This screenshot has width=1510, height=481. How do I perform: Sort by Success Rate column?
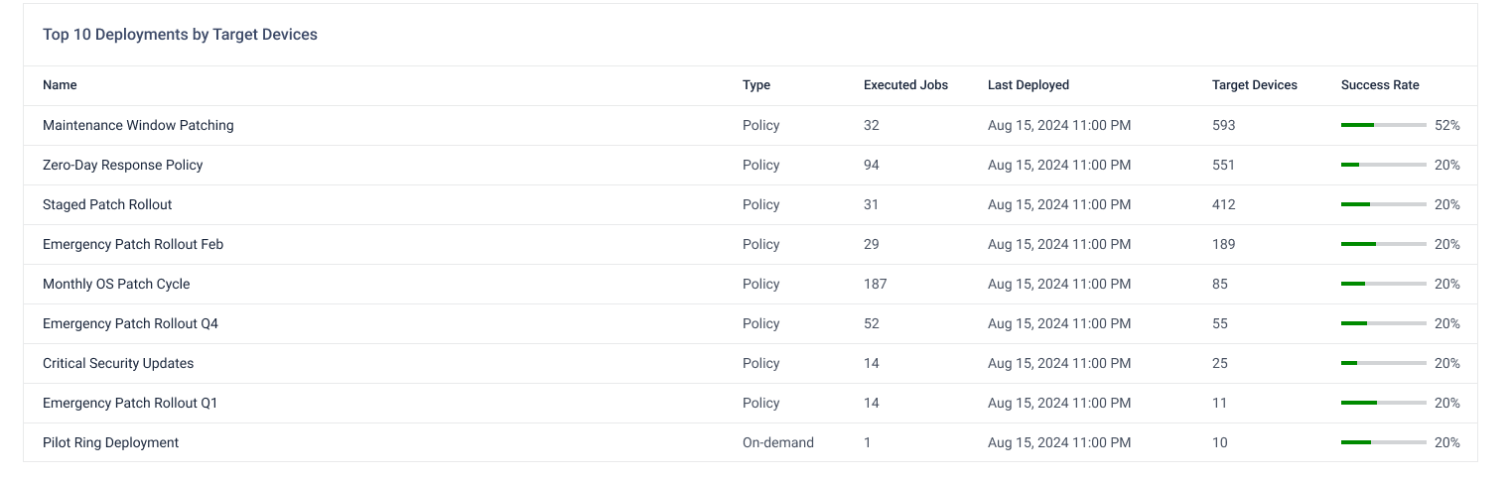click(1380, 85)
